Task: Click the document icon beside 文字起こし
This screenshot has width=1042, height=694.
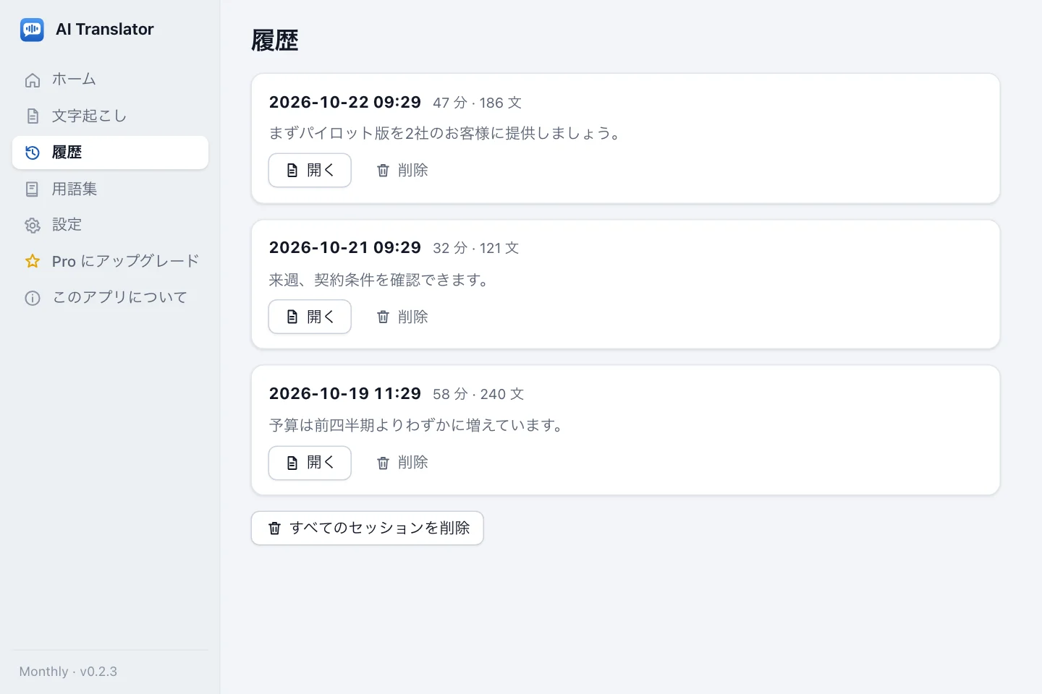Action: pos(33,116)
